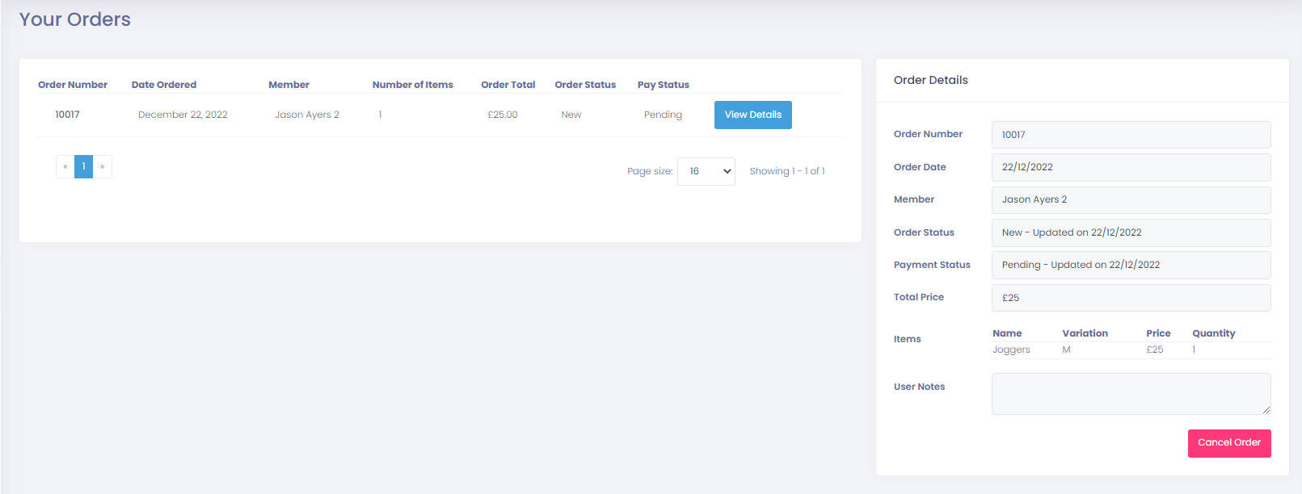Focus the Order Number field showing 10017

pyautogui.click(x=1130, y=135)
